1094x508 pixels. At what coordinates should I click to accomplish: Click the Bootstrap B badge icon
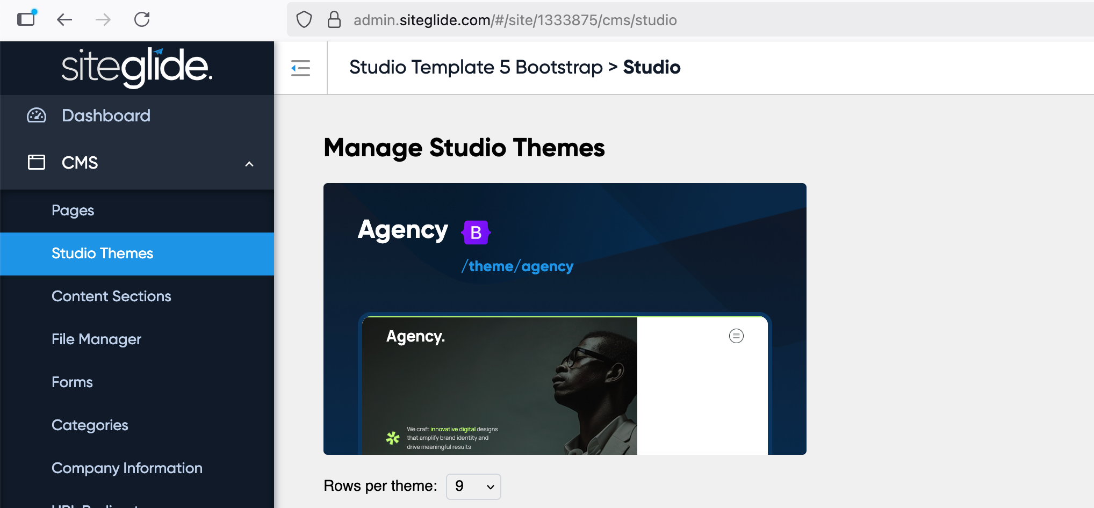(x=476, y=233)
